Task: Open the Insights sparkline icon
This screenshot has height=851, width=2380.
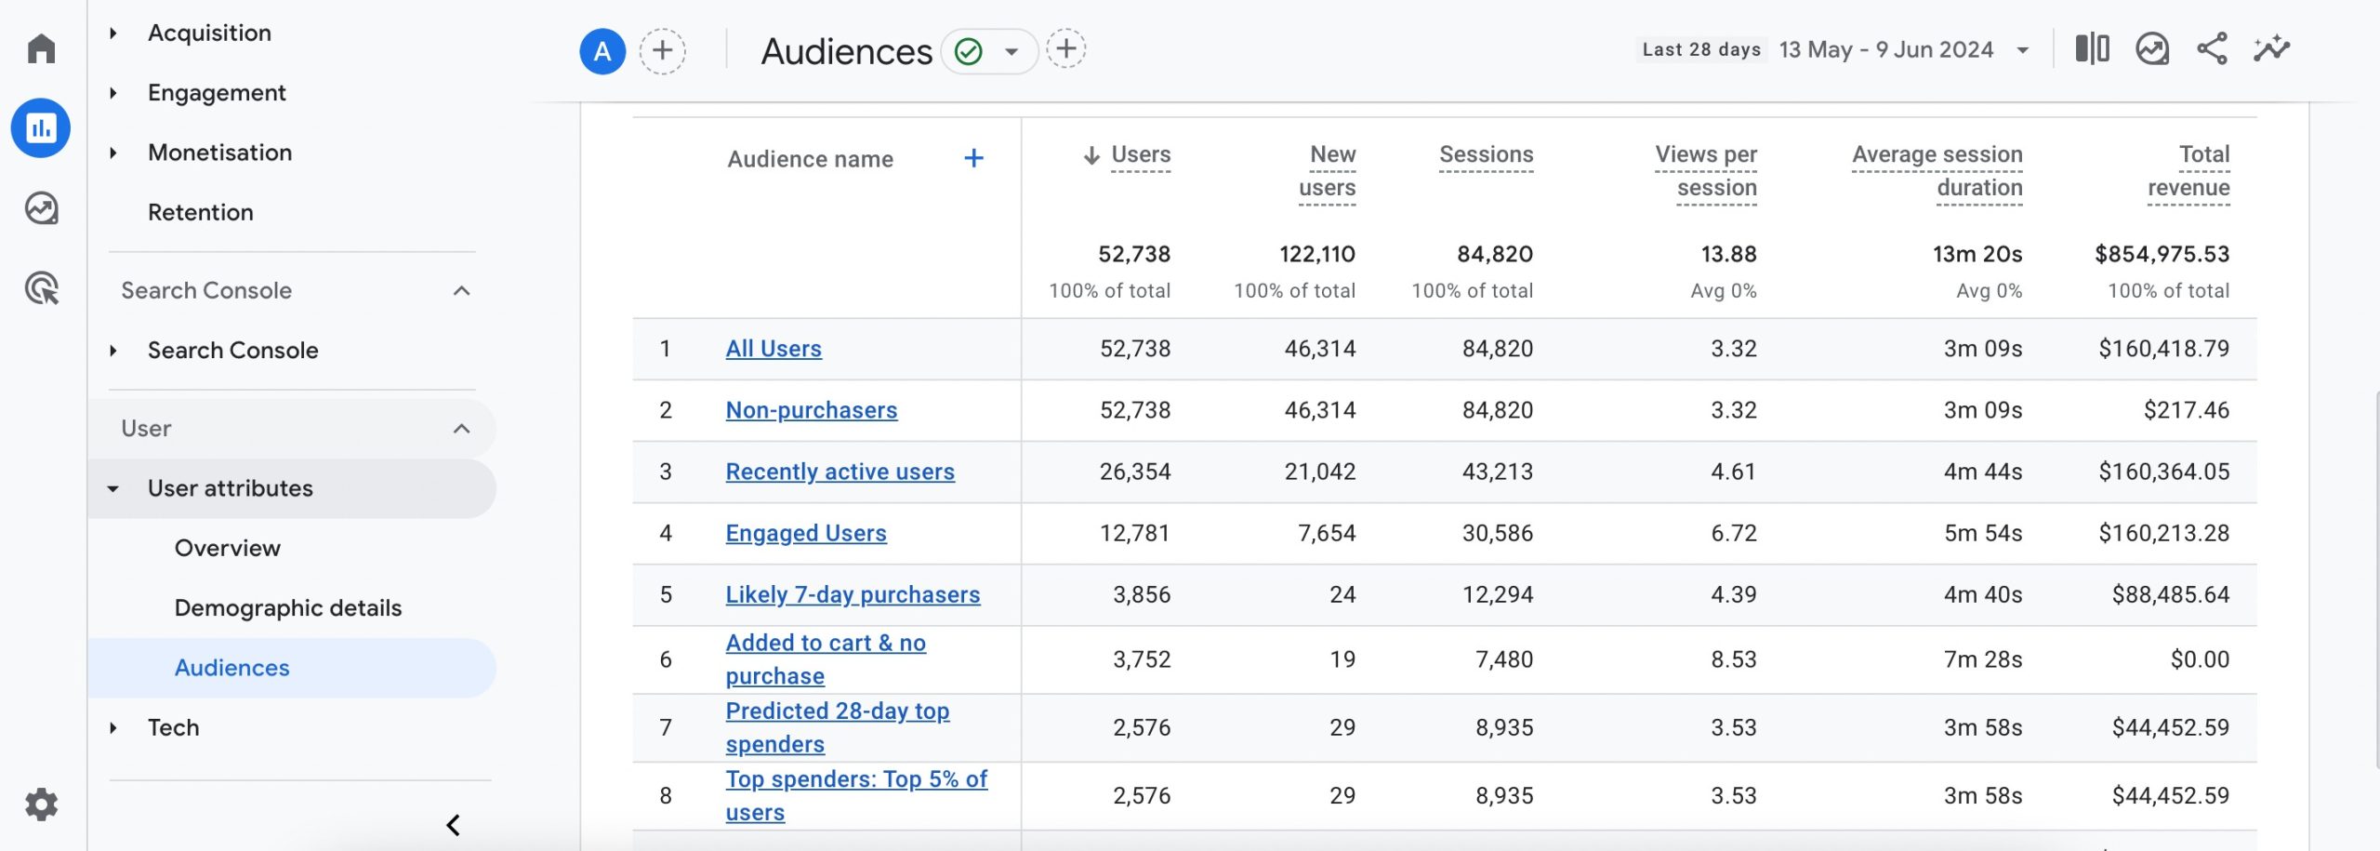Action: (x=2271, y=48)
